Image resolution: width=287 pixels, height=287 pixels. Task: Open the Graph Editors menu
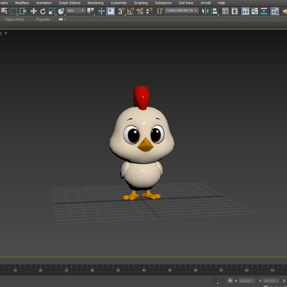click(x=70, y=3)
